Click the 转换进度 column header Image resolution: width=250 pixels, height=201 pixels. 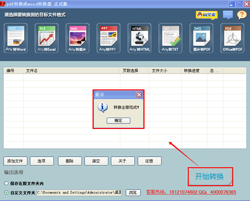194,71
